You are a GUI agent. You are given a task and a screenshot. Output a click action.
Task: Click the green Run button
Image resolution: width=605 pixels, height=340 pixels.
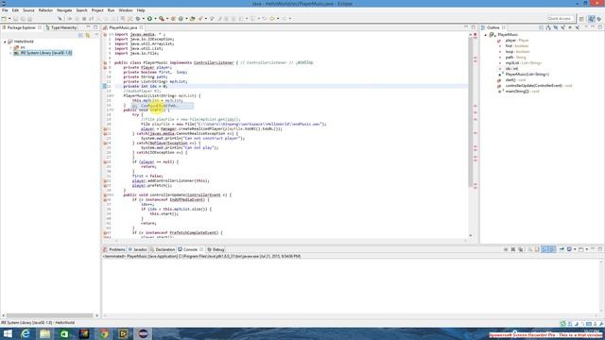click(x=149, y=19)
